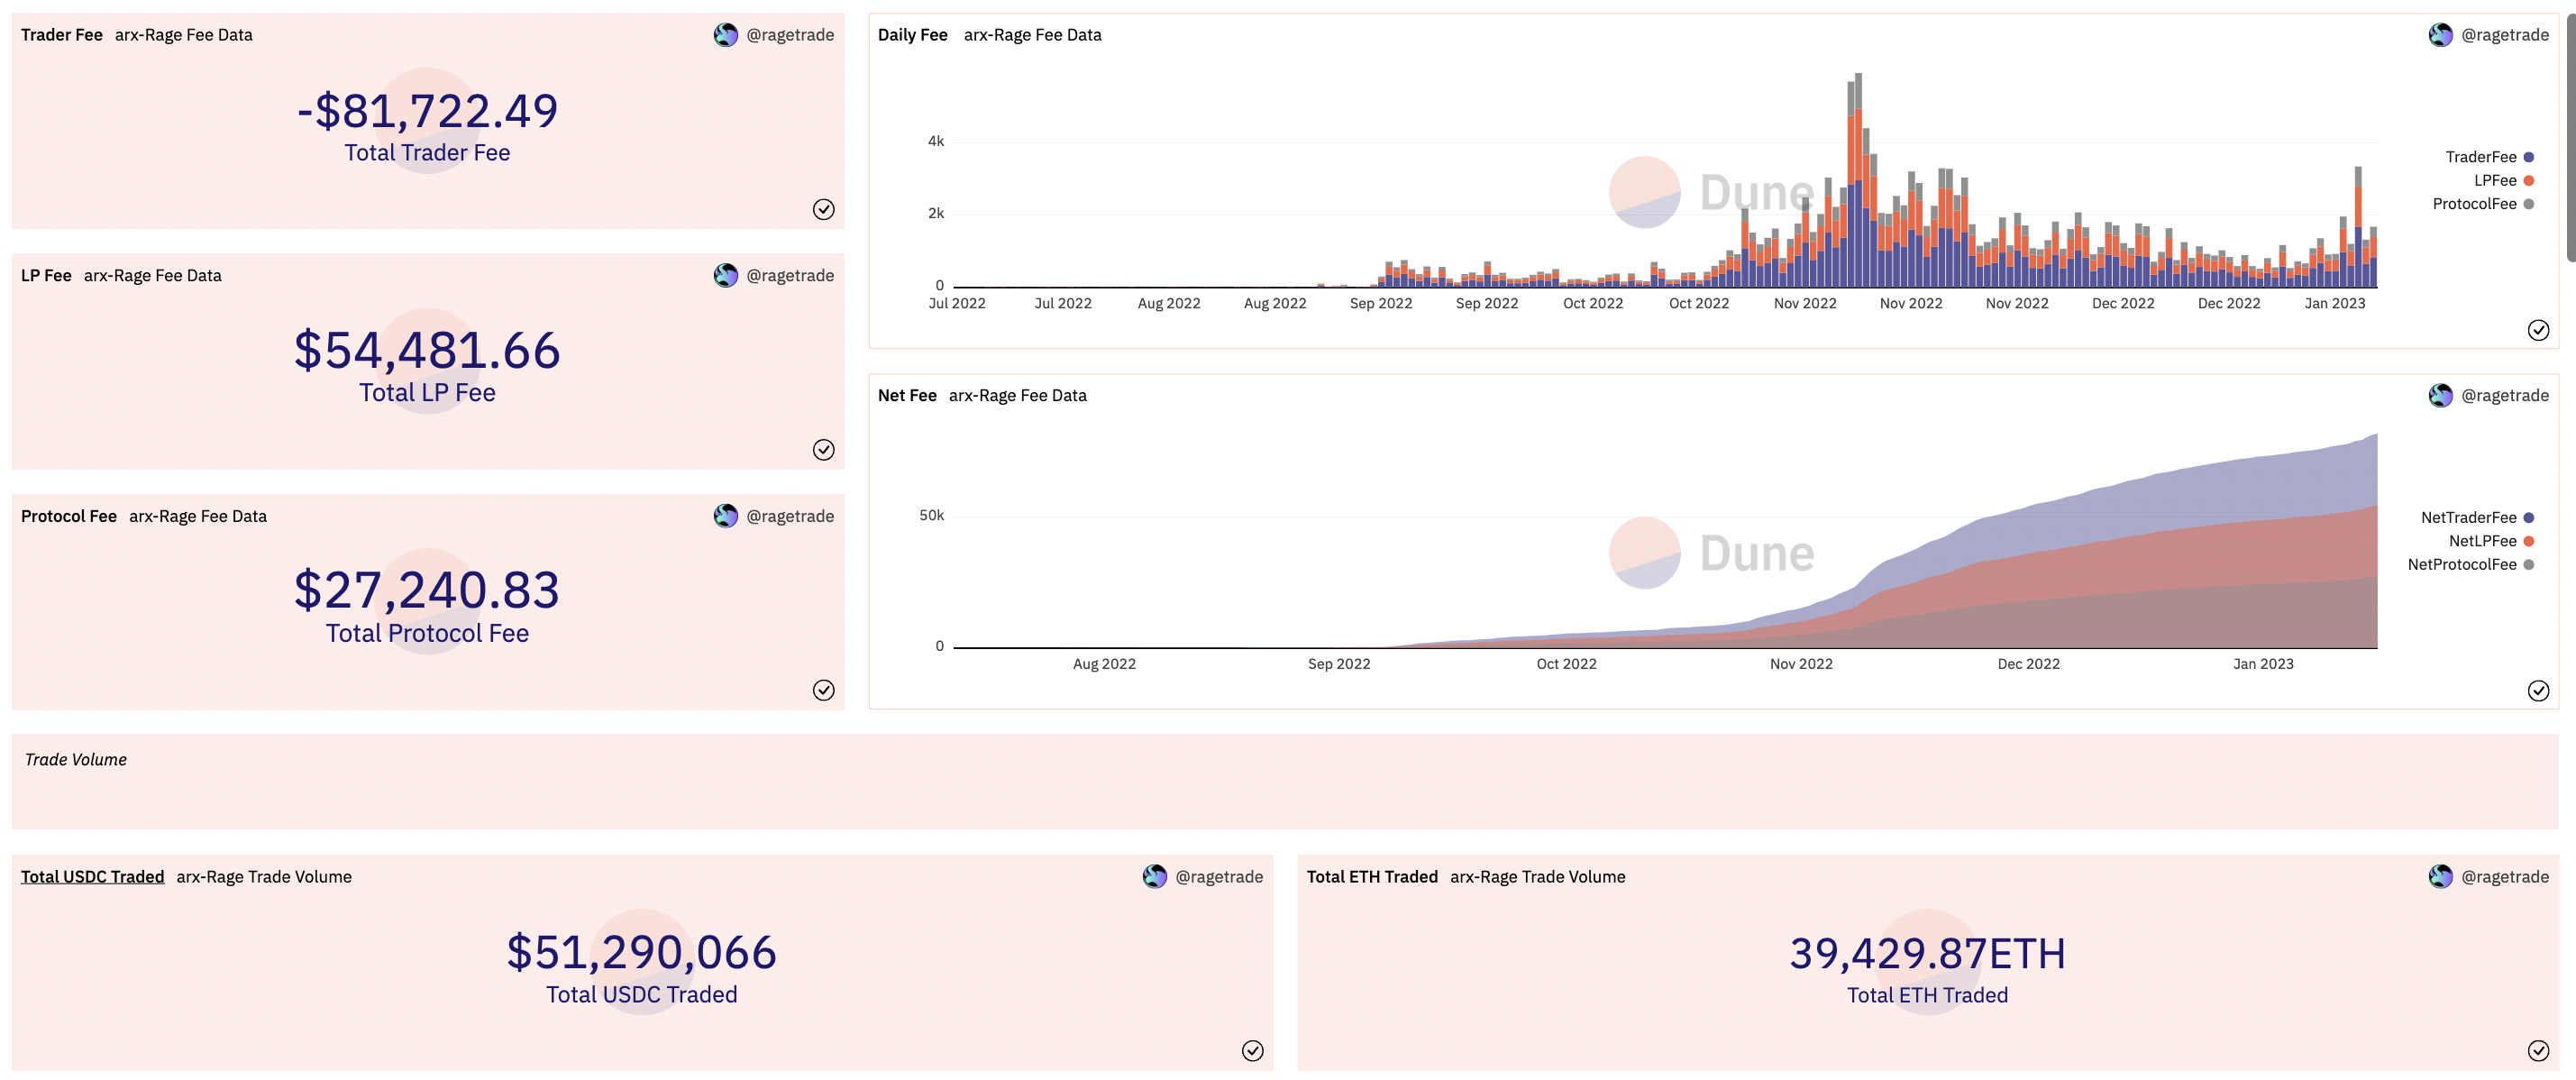Click the checkmark icon on Total ETH Traded card

point(2539,1051)
